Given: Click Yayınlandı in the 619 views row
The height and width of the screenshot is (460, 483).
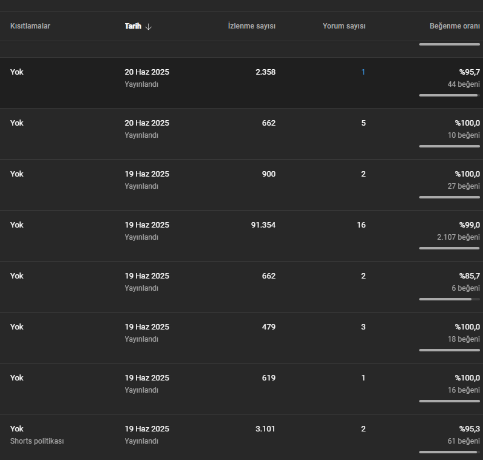Looking at the screenshot, I should [x=141, y=390].
